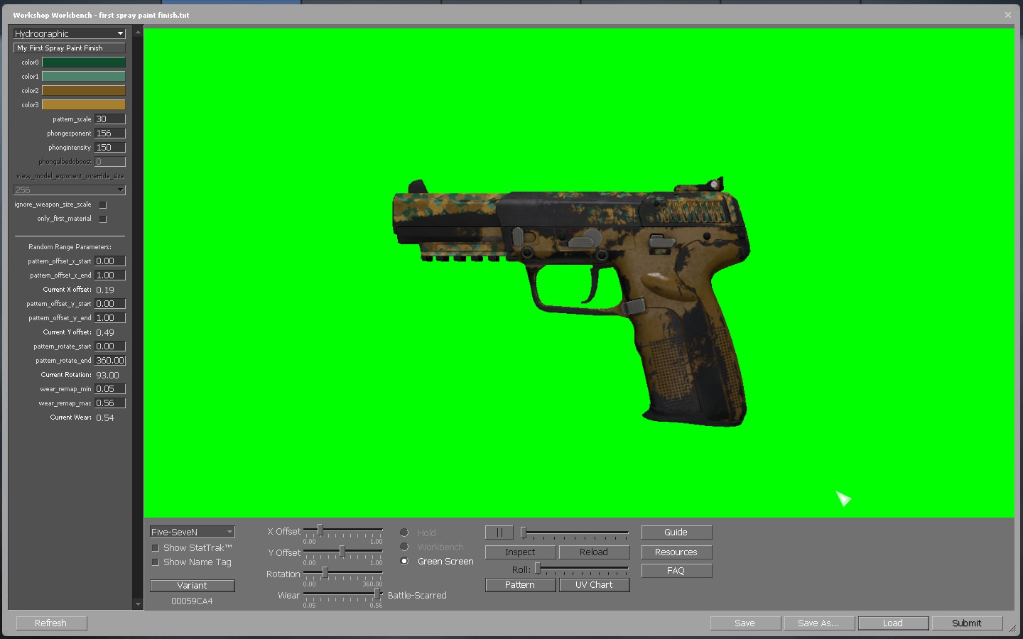Viewport: 1023px width, 639px height.
Task: Pause the weapon animation with pause button
Action: tap(499, 532)
